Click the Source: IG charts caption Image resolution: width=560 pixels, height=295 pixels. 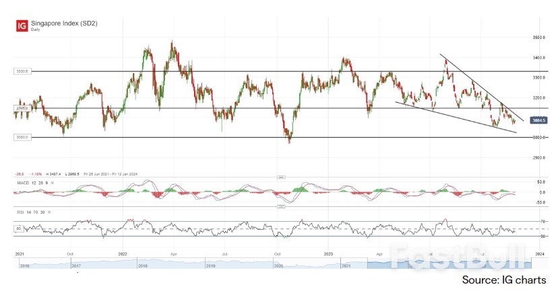(504, 280)
